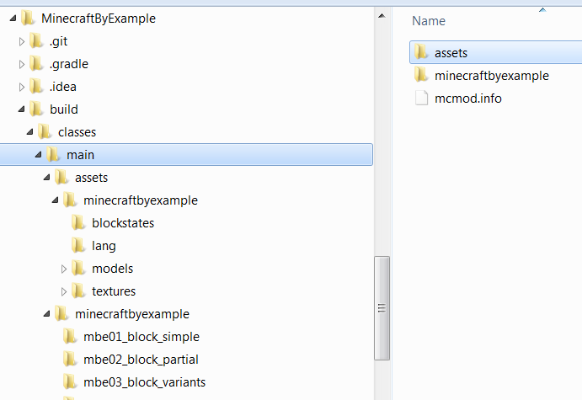Screen dimensions: 582x400
Task: Select minecraftbyexample name in file list
Action: [x=492, y=76]
